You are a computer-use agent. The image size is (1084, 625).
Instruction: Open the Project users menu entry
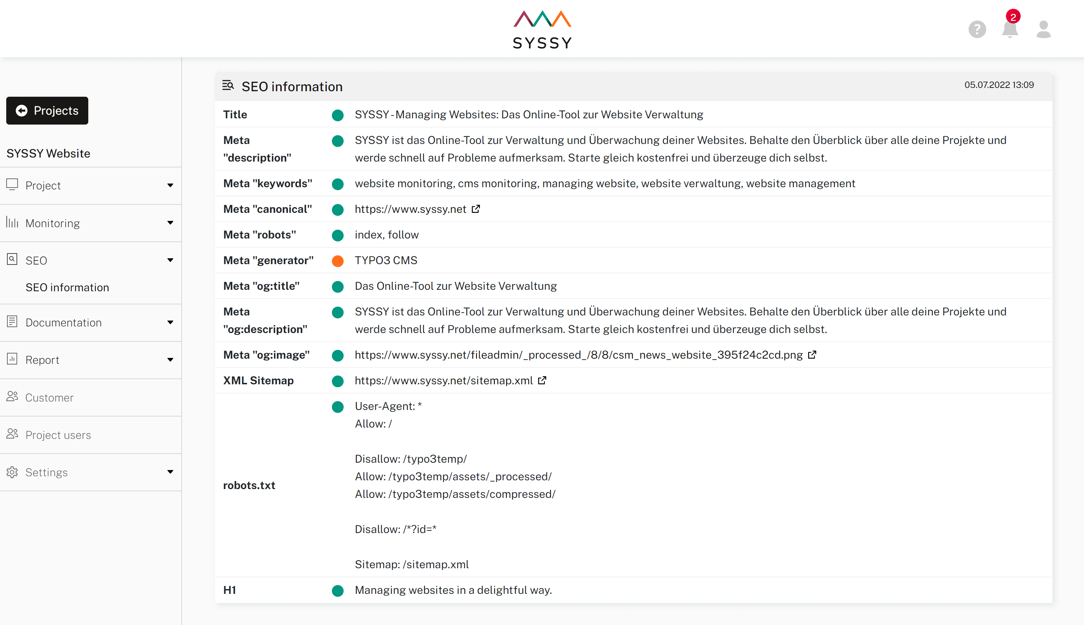58,434
